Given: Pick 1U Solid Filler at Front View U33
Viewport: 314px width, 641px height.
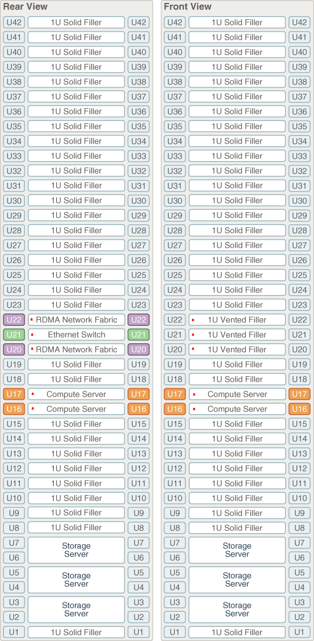Looking at the screenshot, I should pyautogui.click(x=237, y=156).
